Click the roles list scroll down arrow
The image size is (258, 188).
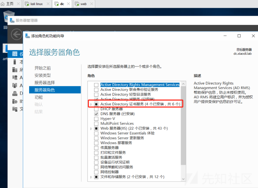pos(183,179)
